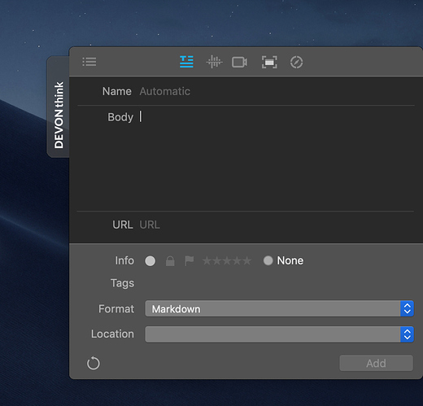Click the URL input field

pyautogui.click(x=277, y=225)
